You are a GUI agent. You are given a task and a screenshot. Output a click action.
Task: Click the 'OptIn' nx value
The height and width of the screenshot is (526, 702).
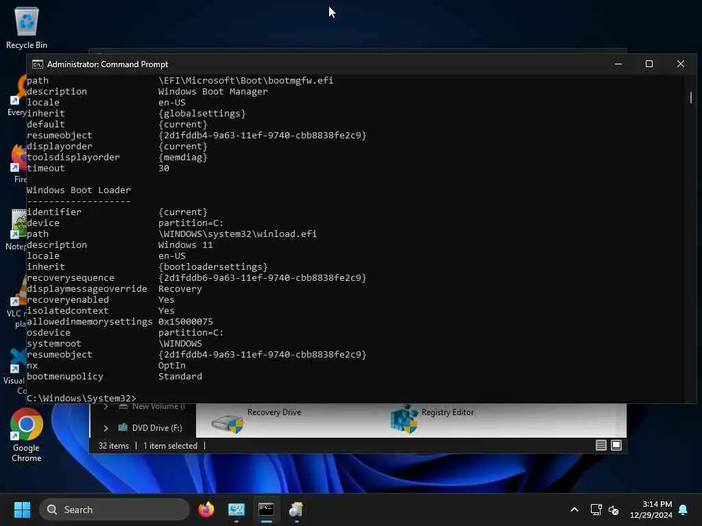pos(172,366)
